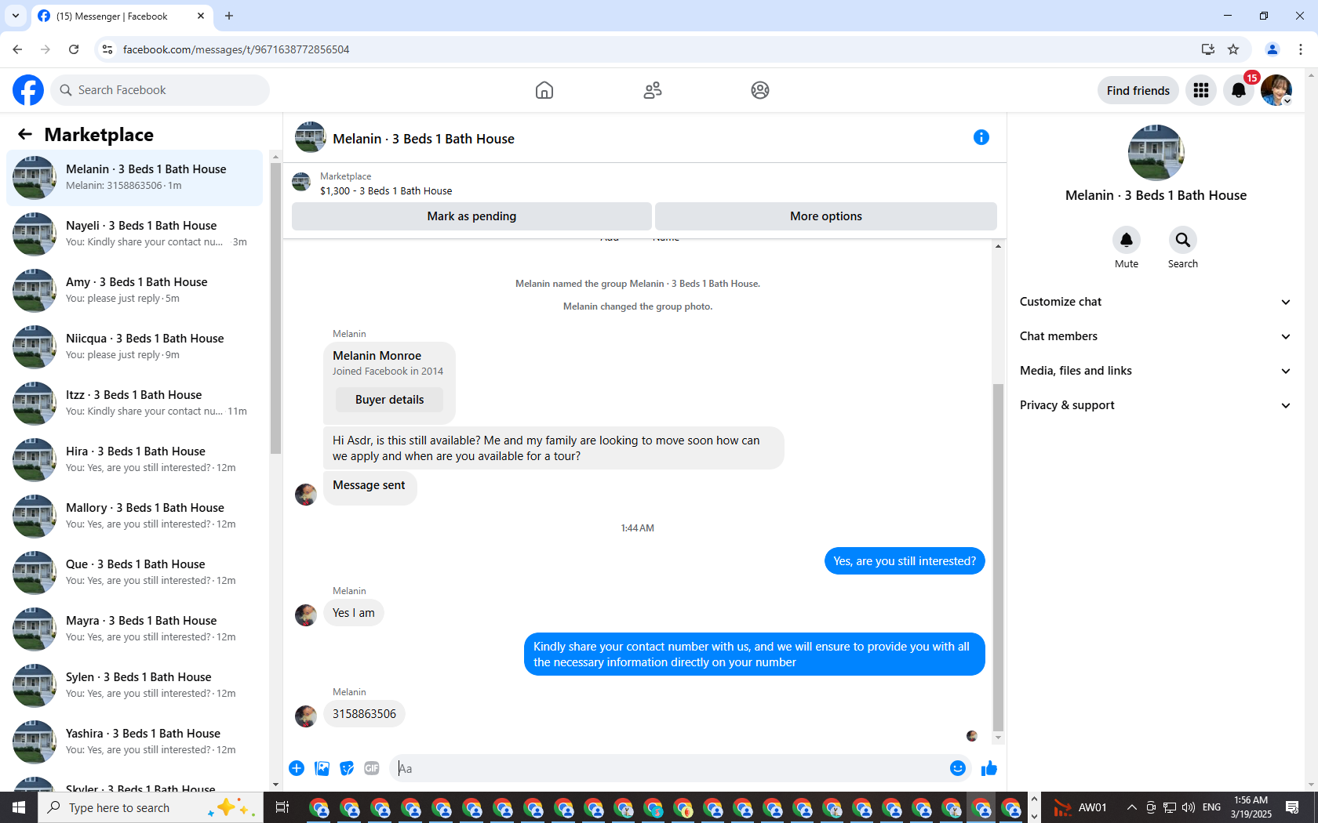Viewport: 1318px width, 823px height.
Task: Choose a GIF in composer
Action: pos(372,768)
